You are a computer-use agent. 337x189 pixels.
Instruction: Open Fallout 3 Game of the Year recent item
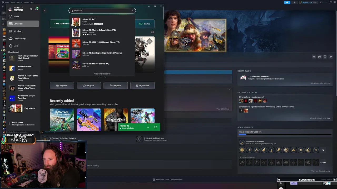(x=24, y=78)
